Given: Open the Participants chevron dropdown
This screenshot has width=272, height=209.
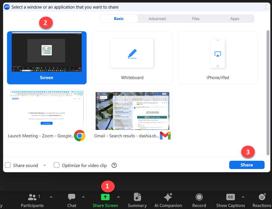Looking at the screenshot, I should (51, 197).
